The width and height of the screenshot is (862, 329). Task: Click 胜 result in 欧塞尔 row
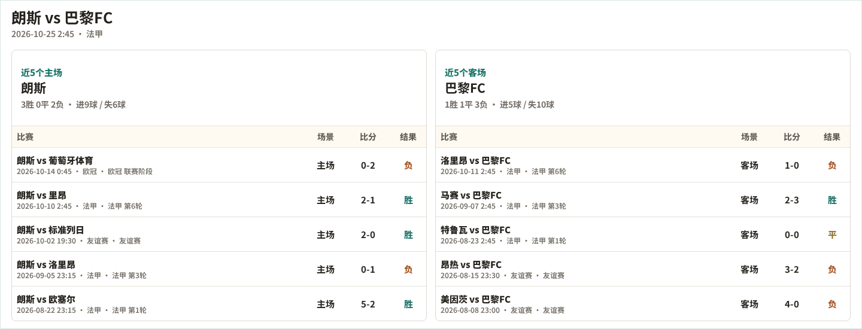click(x=408, y=304)
